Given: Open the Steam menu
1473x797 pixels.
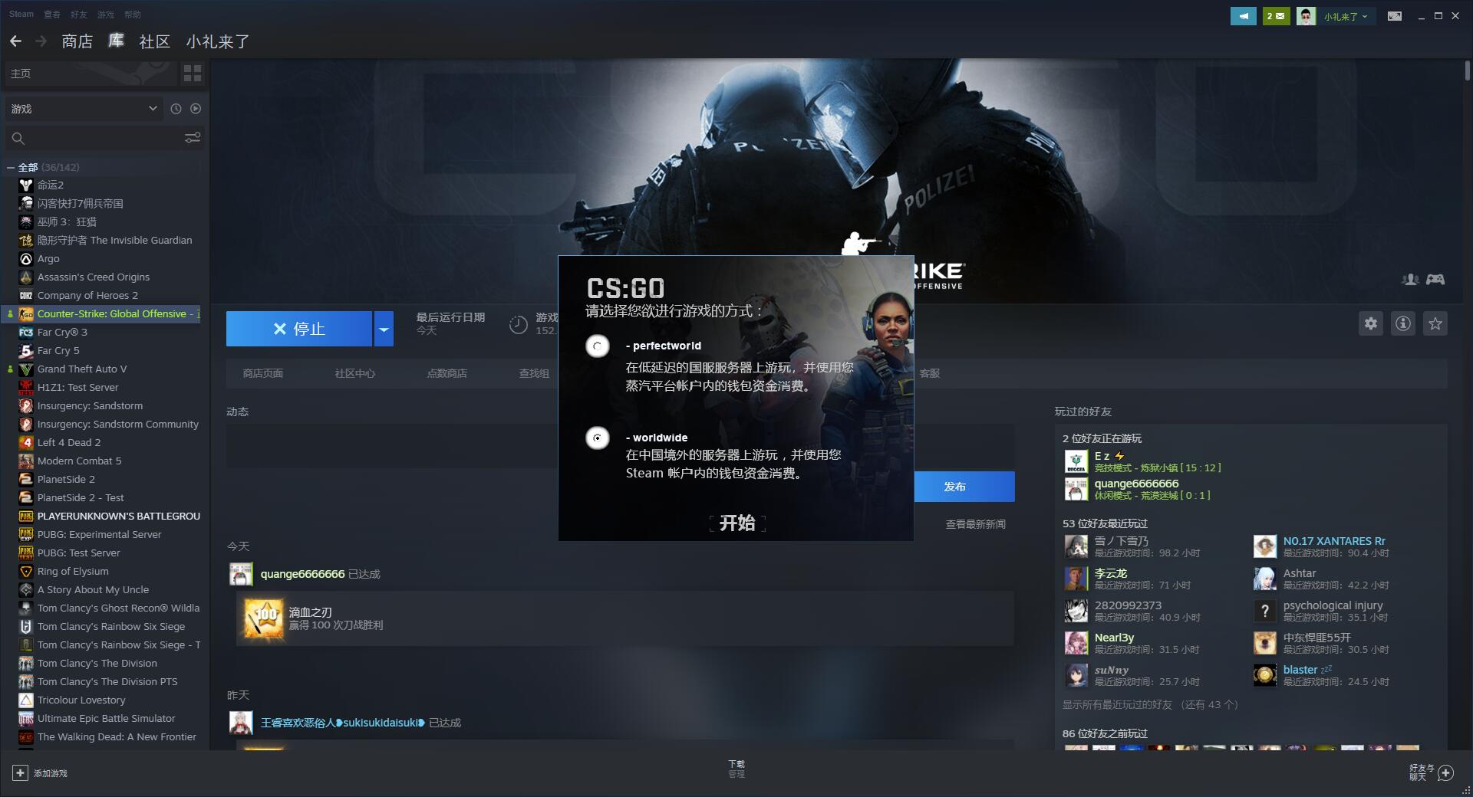Looking at the screenshot, I should click(x=21, y=14).
